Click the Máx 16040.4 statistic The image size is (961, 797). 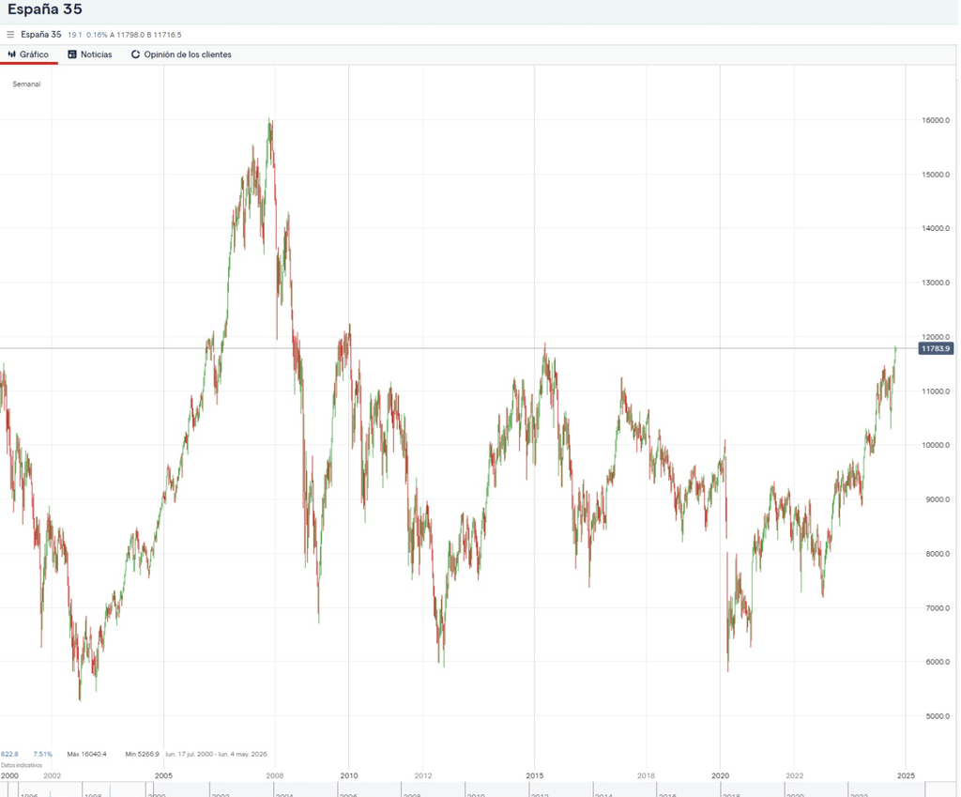86,753
